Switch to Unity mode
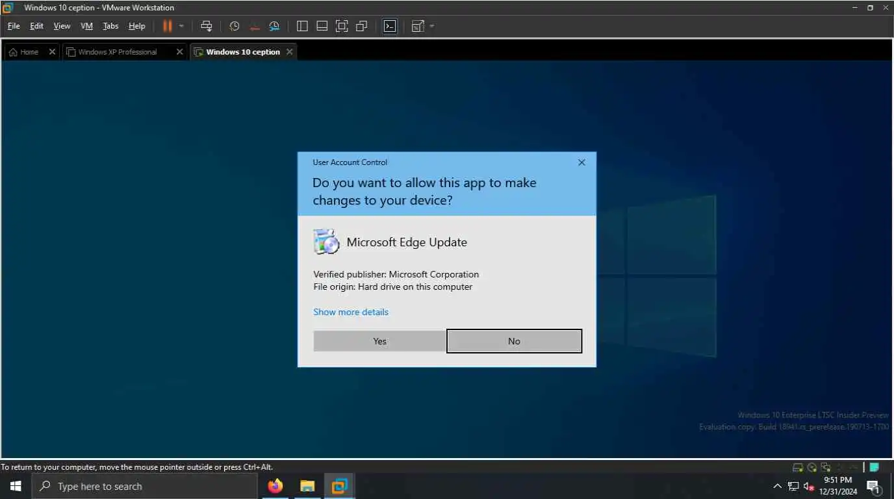894x499 pixels. pyautogui.click(x=362, y=26)
